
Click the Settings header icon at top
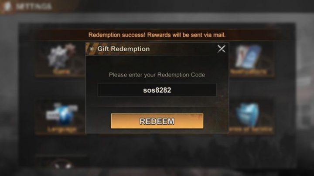[7, 6]
